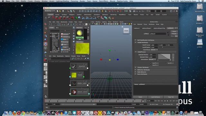206x116 pixels.
Task: Open the Interpolation dropdown
Action: pyautogui.click(x=152, y=59)
